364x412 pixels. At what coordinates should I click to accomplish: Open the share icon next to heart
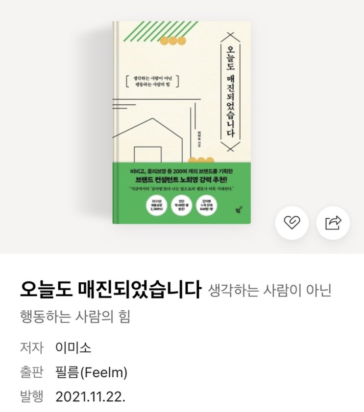point(333,223)
